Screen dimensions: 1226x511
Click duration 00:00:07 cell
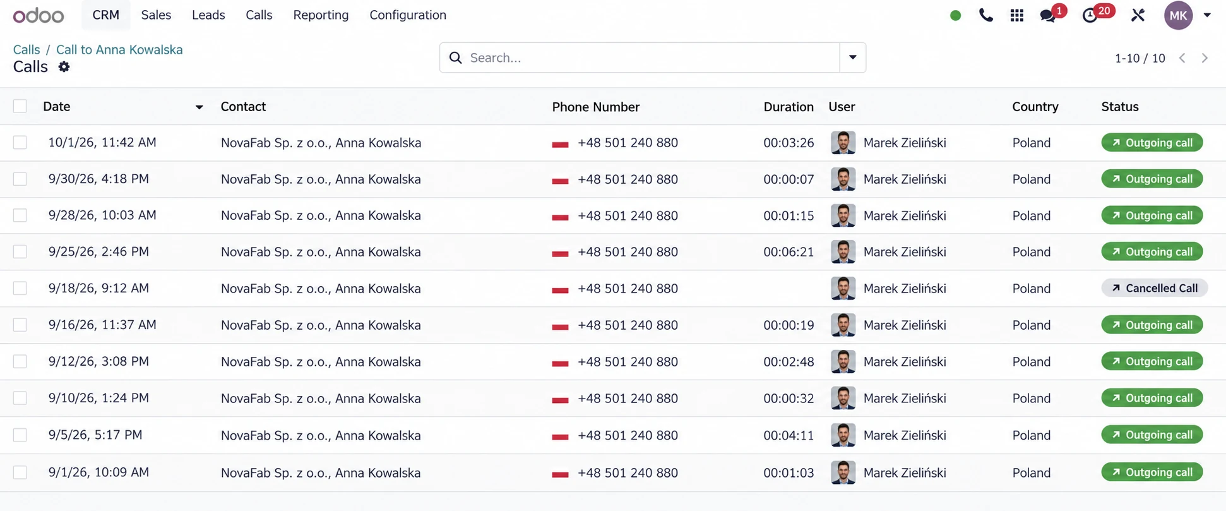click(789, 179)
